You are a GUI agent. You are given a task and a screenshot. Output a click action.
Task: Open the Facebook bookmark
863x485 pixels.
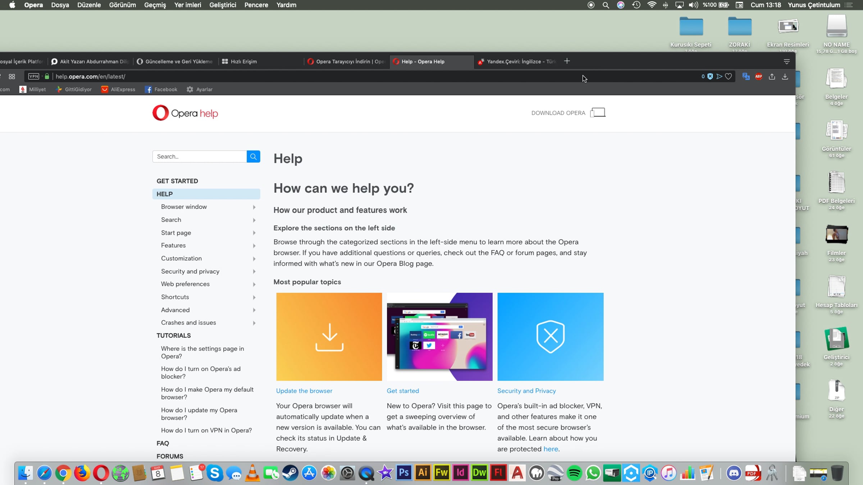click(161, 89)
